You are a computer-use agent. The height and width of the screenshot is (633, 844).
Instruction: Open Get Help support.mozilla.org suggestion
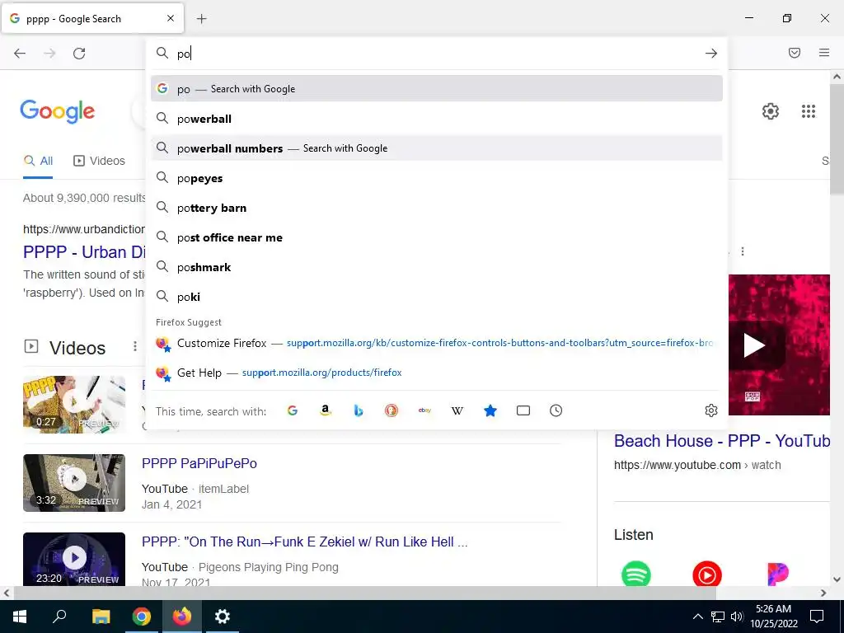pyautogui.click(x=437, y=373)
